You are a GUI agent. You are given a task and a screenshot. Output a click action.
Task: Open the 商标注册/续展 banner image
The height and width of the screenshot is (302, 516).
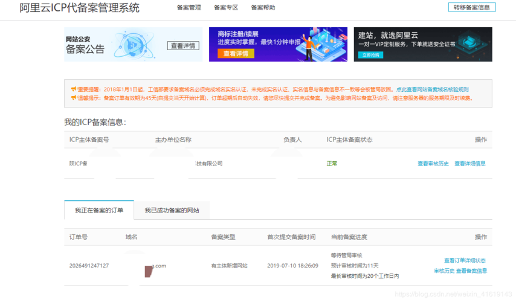point(278,45)
